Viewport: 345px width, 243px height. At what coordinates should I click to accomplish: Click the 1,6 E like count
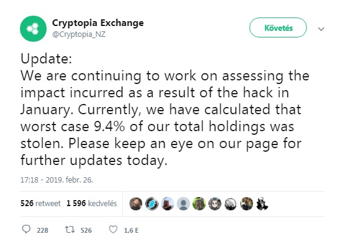coord(131,230)
